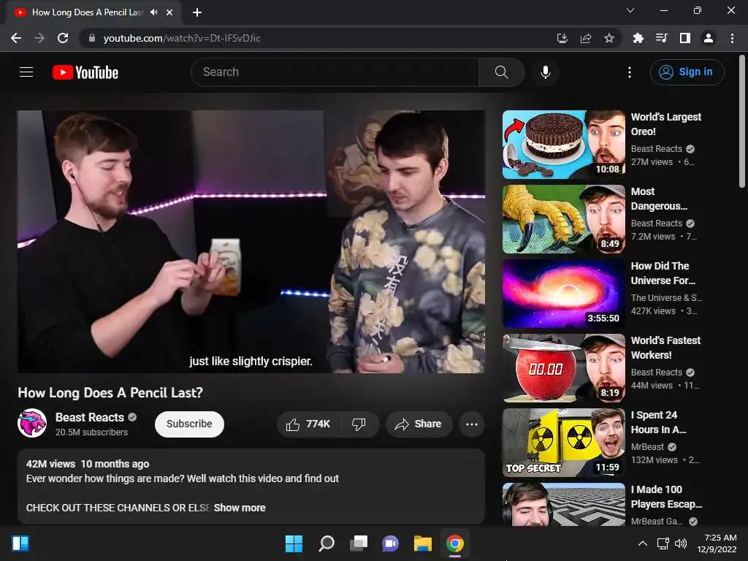The image size is (748, 561).
Task: Click the magnifier search button
Action: tap(501, 72)
